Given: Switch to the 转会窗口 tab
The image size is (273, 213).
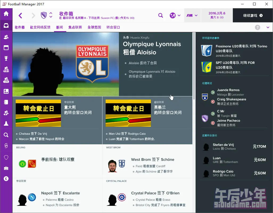Looking at the screenshot, I should tap(113, 27).
